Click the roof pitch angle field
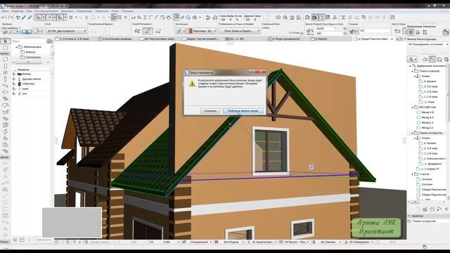This screenshot has height=253, width=450. tap(330, 29)
